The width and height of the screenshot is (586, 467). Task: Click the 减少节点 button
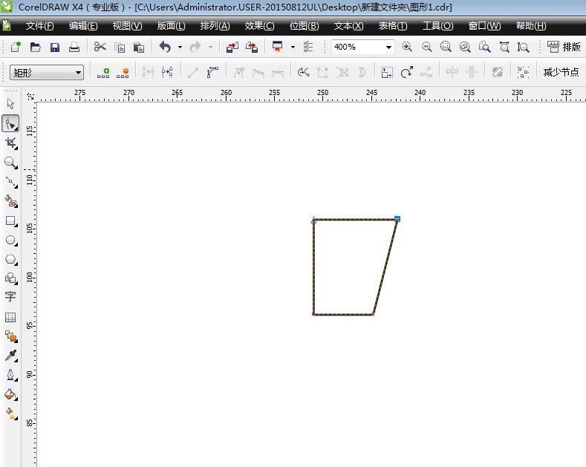coord(561,73)
